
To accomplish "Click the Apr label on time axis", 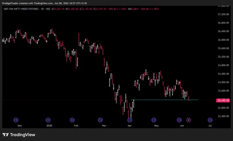I will [x=130, y=126].
